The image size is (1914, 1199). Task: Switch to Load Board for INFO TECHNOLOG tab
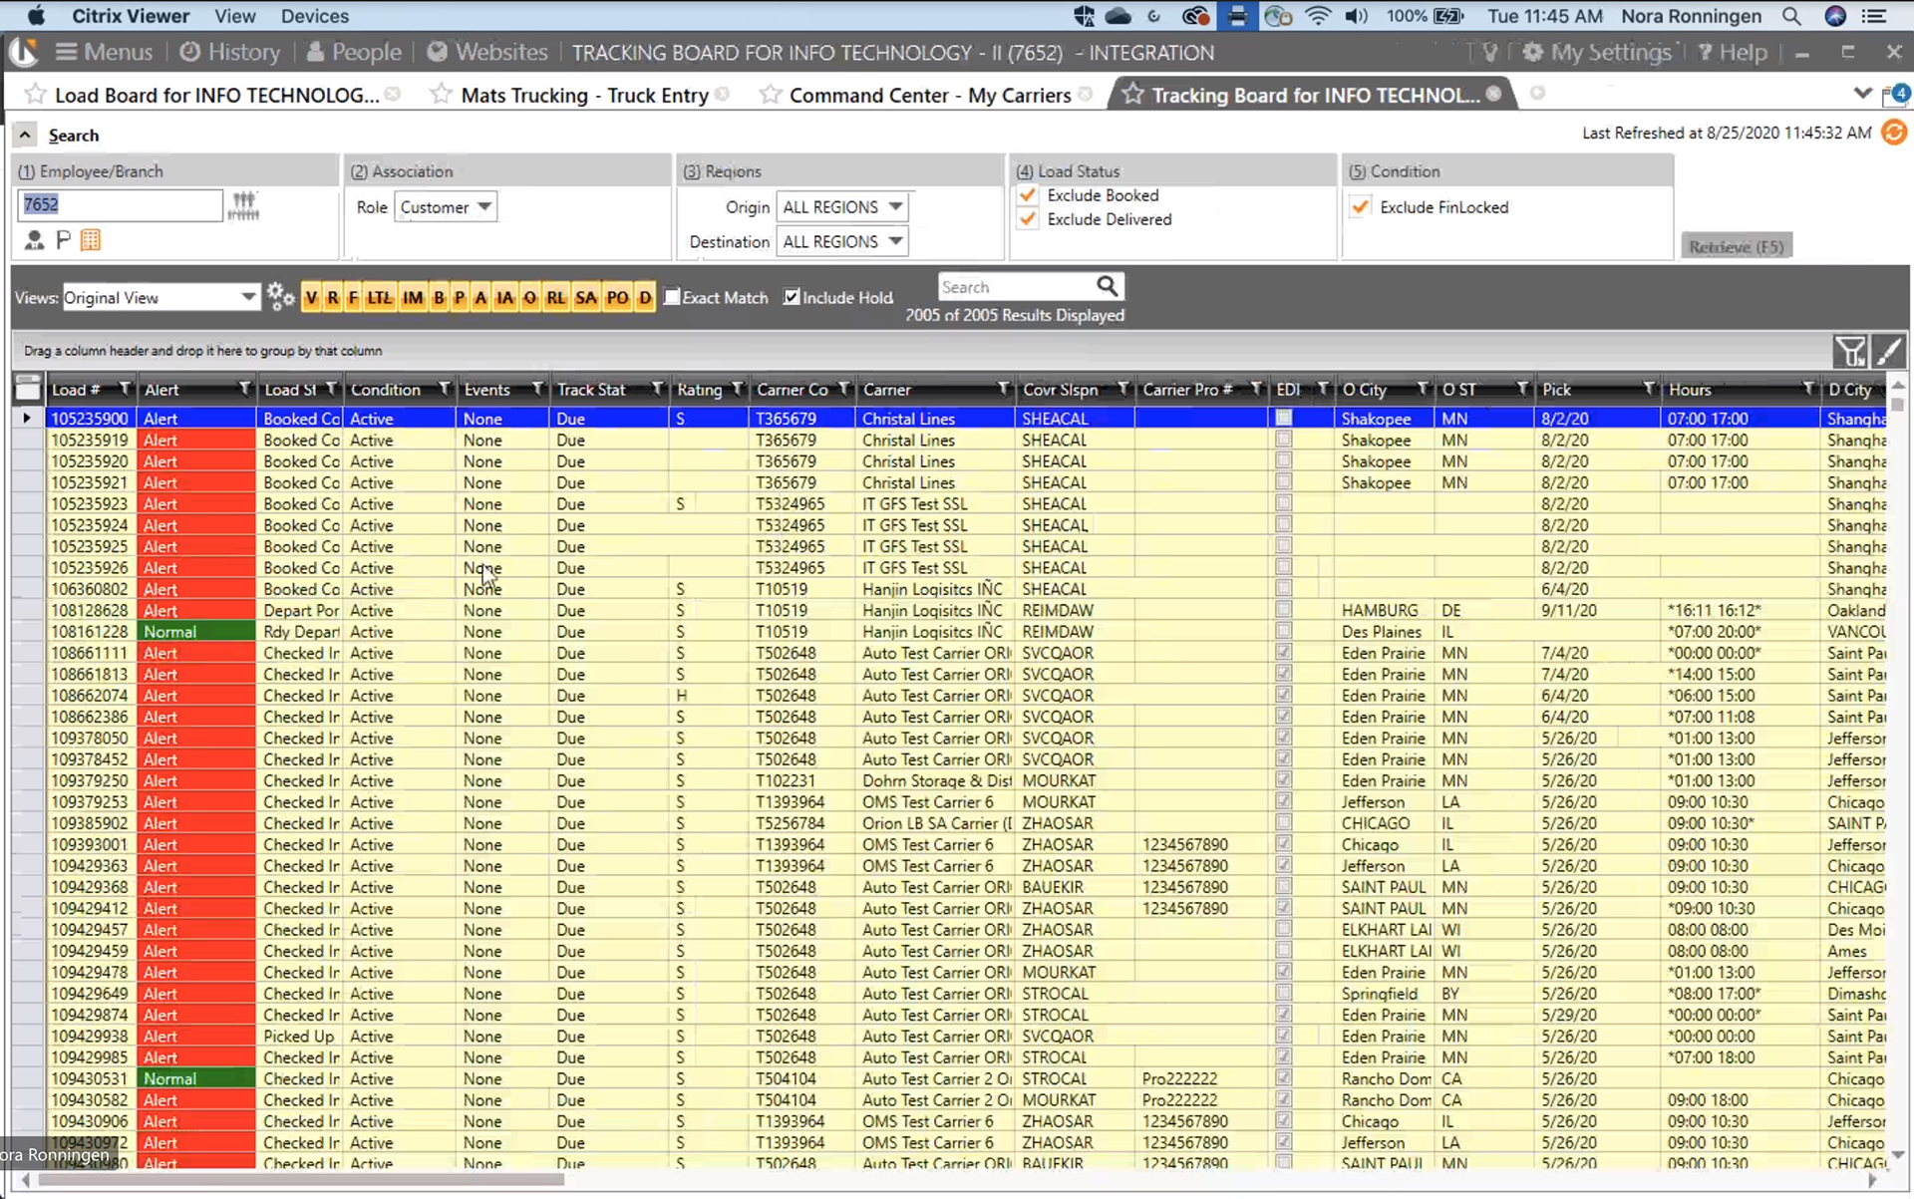click(x=216, y=95)
